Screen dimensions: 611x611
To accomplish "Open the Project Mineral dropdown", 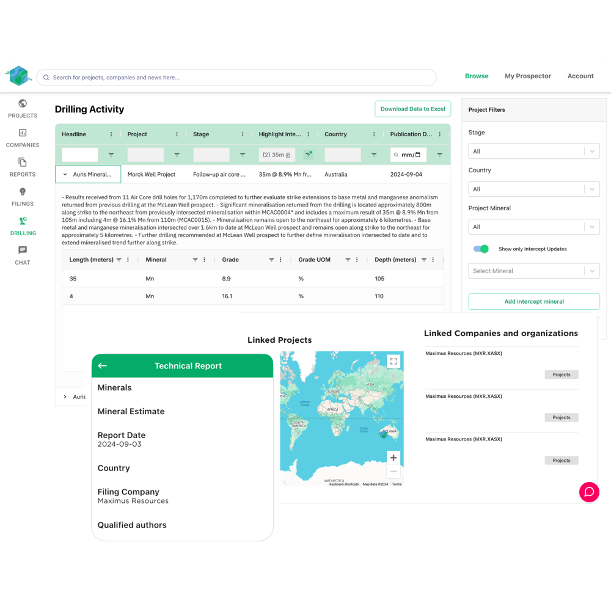I will [x=533, y=227].
